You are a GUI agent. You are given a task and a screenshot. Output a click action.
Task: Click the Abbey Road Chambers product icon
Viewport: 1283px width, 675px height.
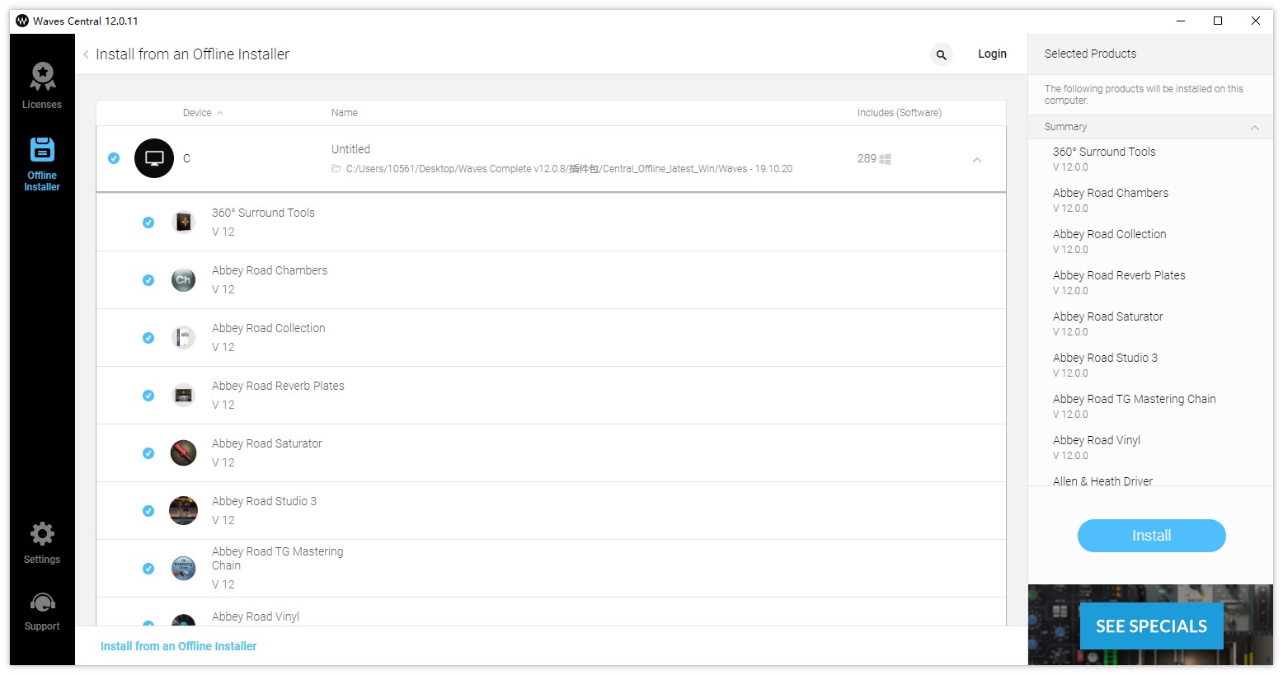184,279
